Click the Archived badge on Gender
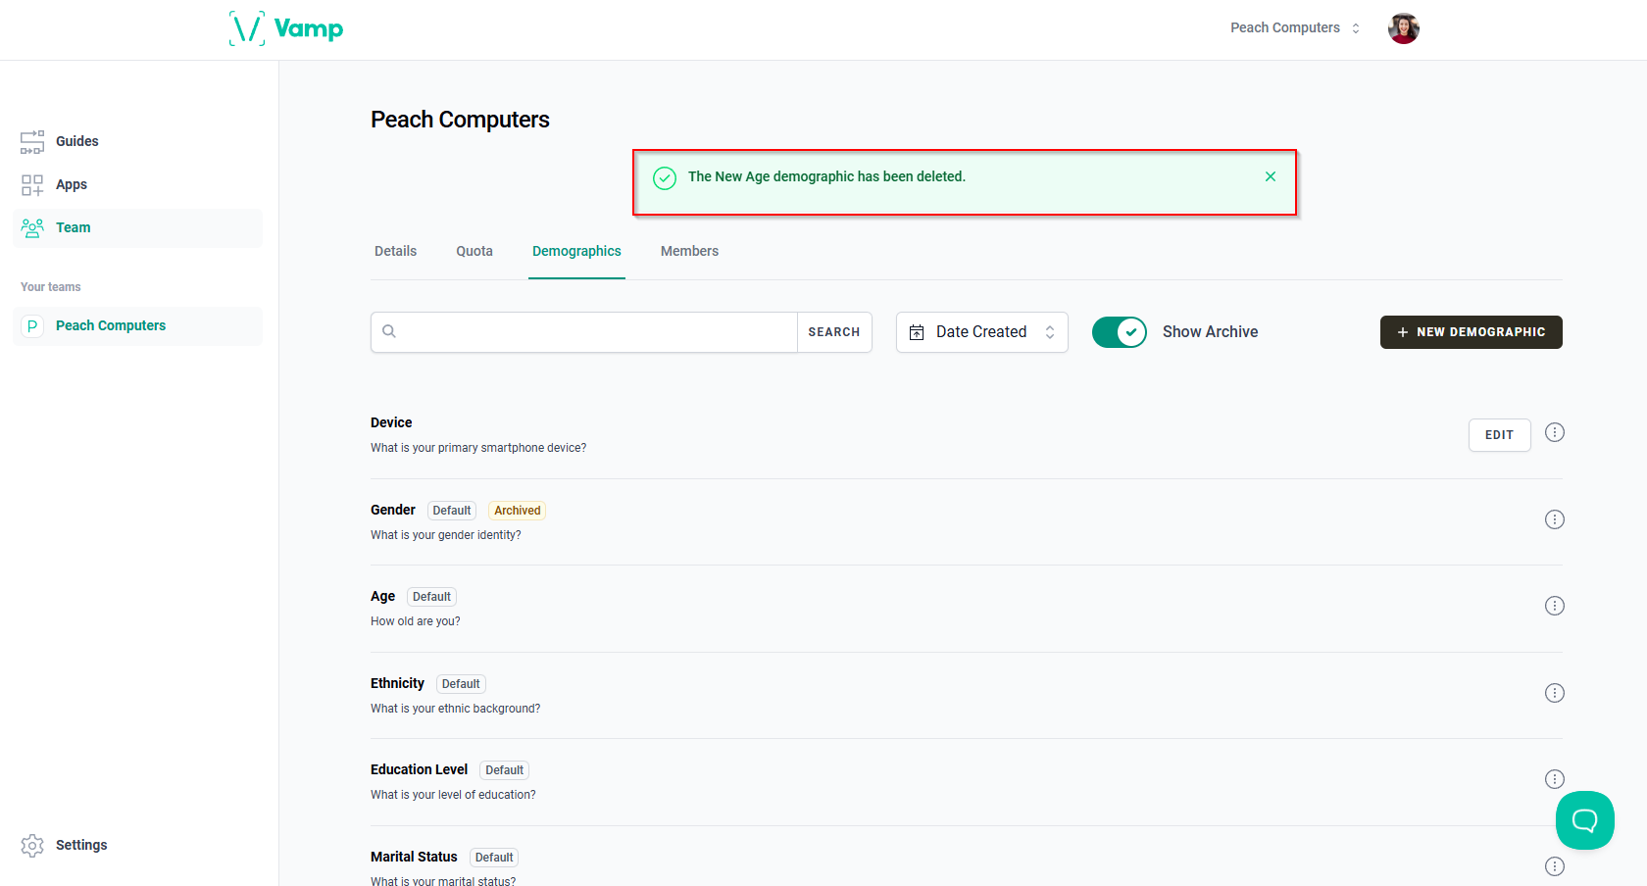Image resolution: width=1647 pixels, height=886 pixels. click(x=518, y=511)
